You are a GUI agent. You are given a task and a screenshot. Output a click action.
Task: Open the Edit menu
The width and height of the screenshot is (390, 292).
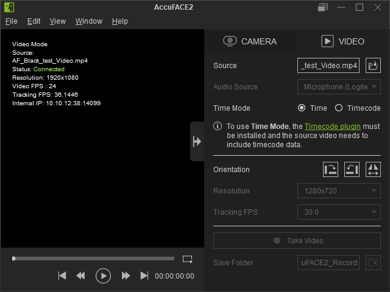click(34, 21)
